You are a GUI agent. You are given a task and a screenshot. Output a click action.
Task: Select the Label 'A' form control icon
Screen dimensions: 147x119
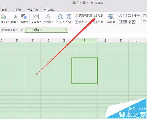pos(121,16)
